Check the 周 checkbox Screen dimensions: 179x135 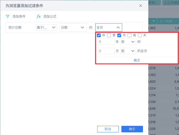tap(129, 35)
